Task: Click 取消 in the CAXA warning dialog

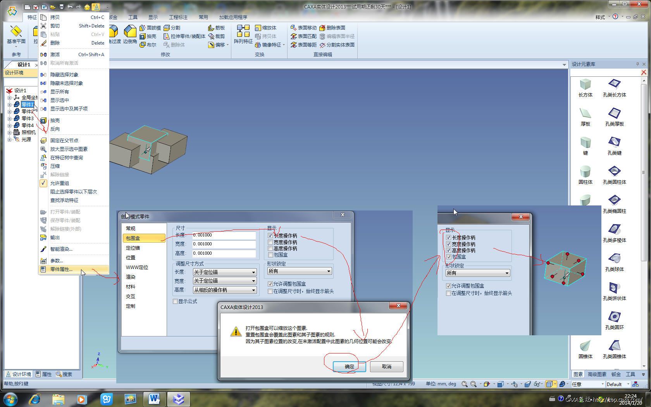Action: tap(386, 366)
